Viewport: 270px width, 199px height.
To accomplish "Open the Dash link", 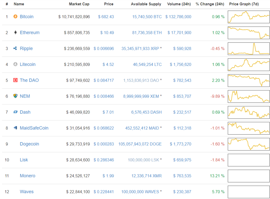I will click(x=25, y=112).
